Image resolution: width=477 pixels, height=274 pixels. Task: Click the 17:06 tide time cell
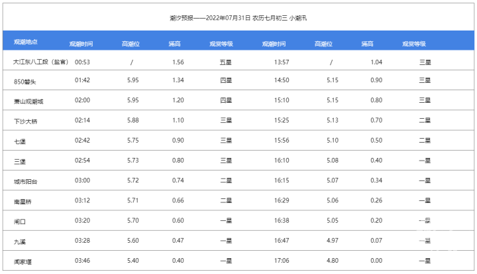pos(282,260)
